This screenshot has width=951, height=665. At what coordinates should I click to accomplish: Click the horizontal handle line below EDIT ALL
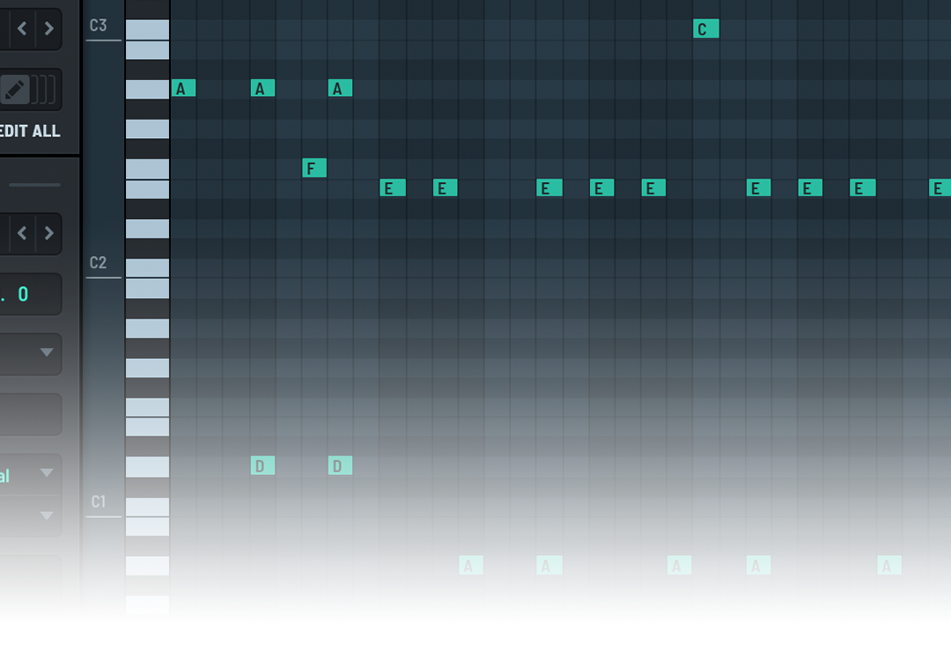[x=35, y=185]
